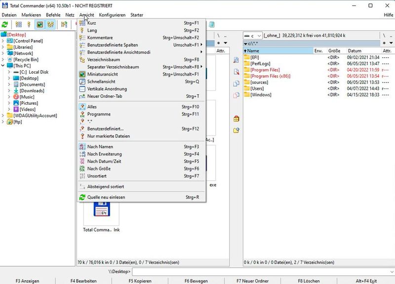Select Kommentare view menu entry
Image resolution: width=395 pixels, height=284 pixels.
click(141, 38)
